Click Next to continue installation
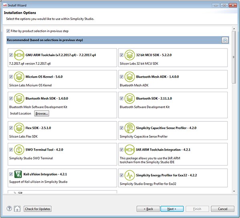 [x=172, y=209]
